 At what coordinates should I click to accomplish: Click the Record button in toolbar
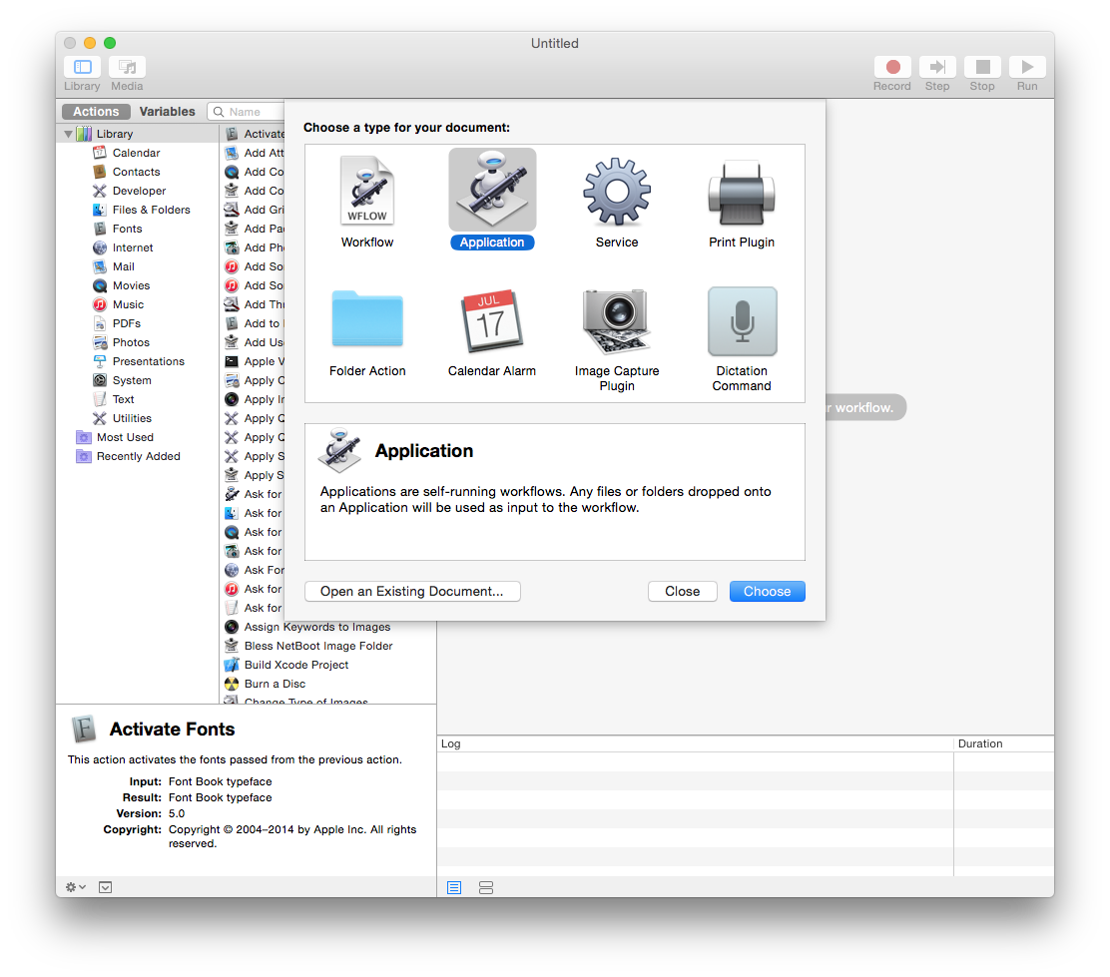(x=892, y=67)
